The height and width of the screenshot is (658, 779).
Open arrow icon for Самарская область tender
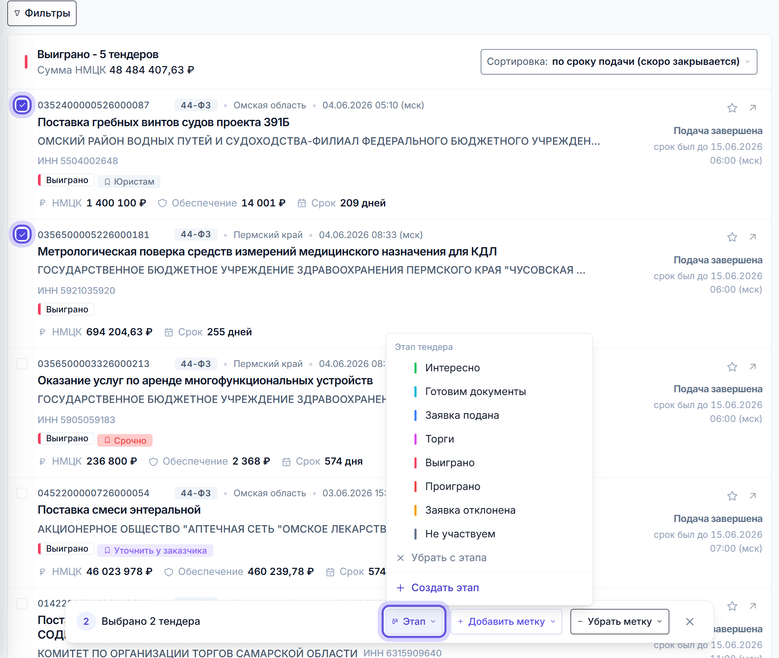point(753,606)
